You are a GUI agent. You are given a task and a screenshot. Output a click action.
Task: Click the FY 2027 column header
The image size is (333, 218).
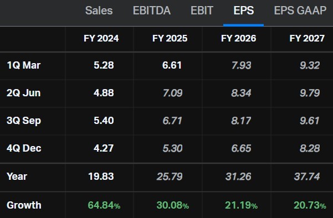point(307,38)
